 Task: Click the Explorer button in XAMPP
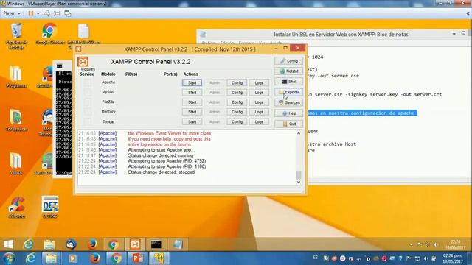point(288,92)
